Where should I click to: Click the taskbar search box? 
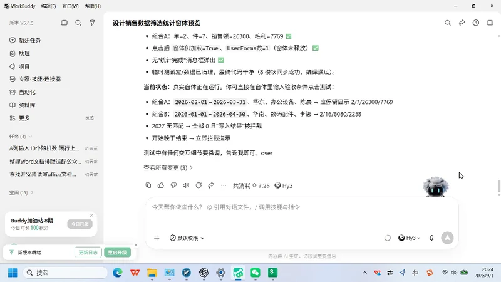pyautogui.click(x=65, y=273)
